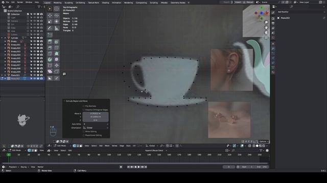
Task: Select the Rotate tool in toolbar
Action: [x=56, y=15]
